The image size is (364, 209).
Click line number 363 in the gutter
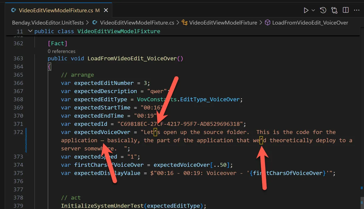18,58
